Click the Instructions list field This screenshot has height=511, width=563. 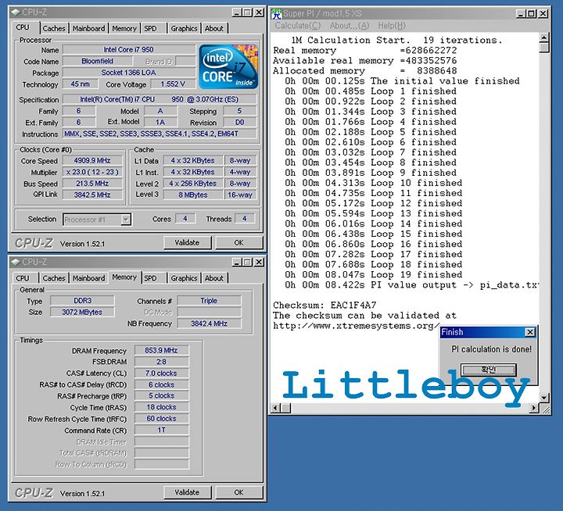click(160, 134)
